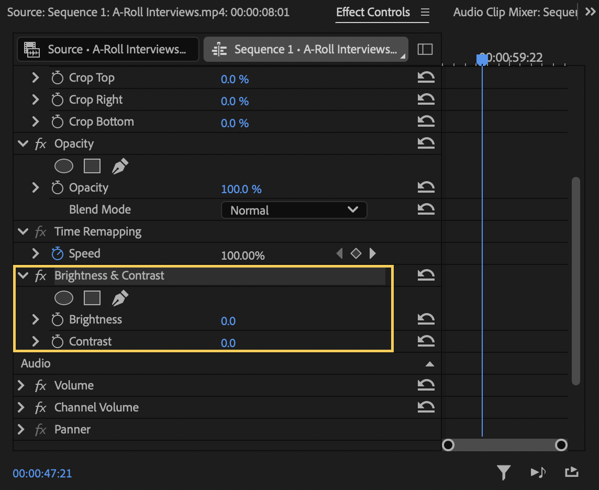Open the Audio Clip Mixer tab

point(515,12)
